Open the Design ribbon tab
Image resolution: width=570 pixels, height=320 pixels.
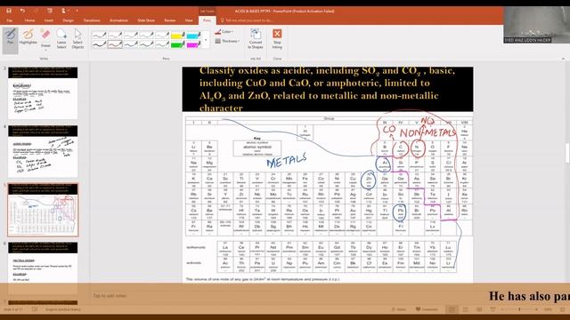68,20
